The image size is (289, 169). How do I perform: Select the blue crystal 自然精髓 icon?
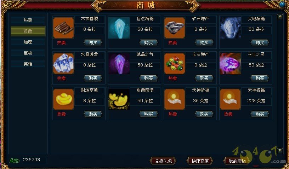coord(119,28)
